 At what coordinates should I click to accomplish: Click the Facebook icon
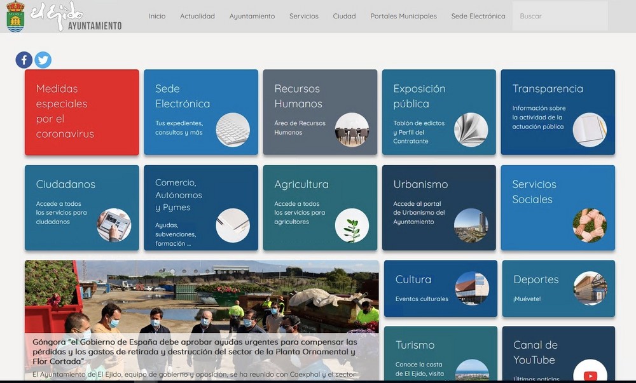pyautogui.click(x=24, y=60)
